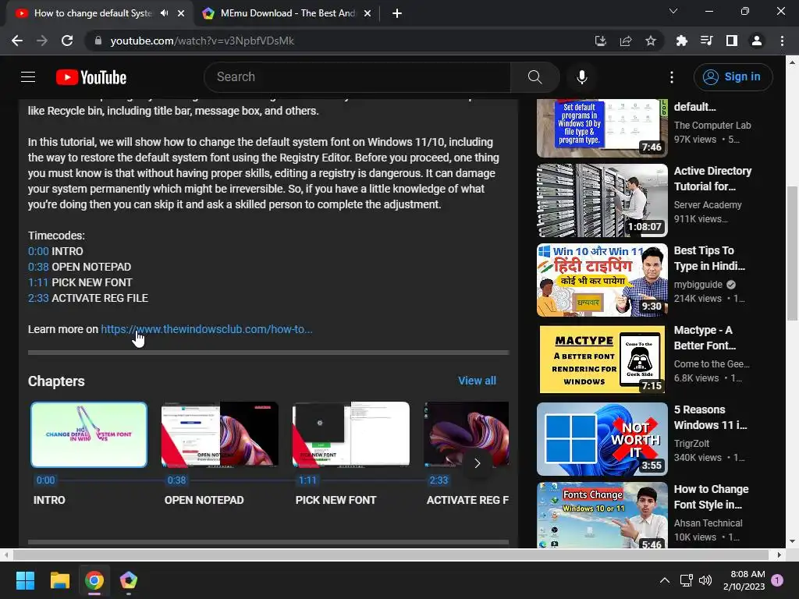Viewport: 799px width, 599px height.
Task: Click scroll down arrow on vertical scrollbar
Action: coord(792,541)
